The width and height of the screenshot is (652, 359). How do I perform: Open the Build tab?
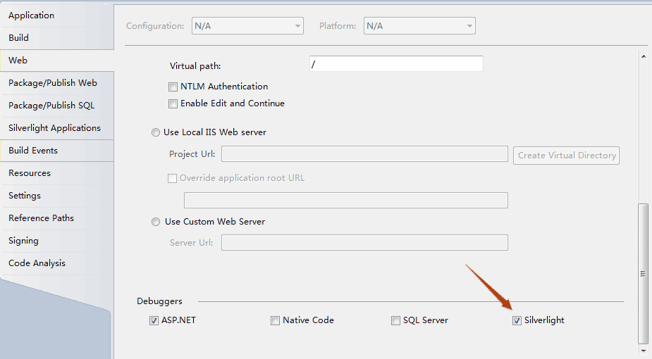click(x=19, y=38)
